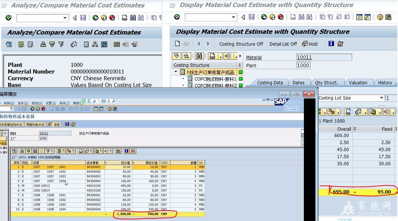The width and height of the screenshot is (398, 221).
Task: Click Sort descending icon in Analyze/Compare toolbar
Action: click(x=52, y=45)
